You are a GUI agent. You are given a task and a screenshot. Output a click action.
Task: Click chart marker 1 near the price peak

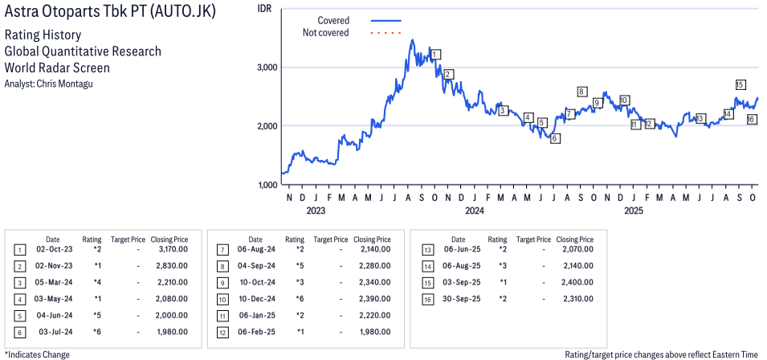coord(434,55)
